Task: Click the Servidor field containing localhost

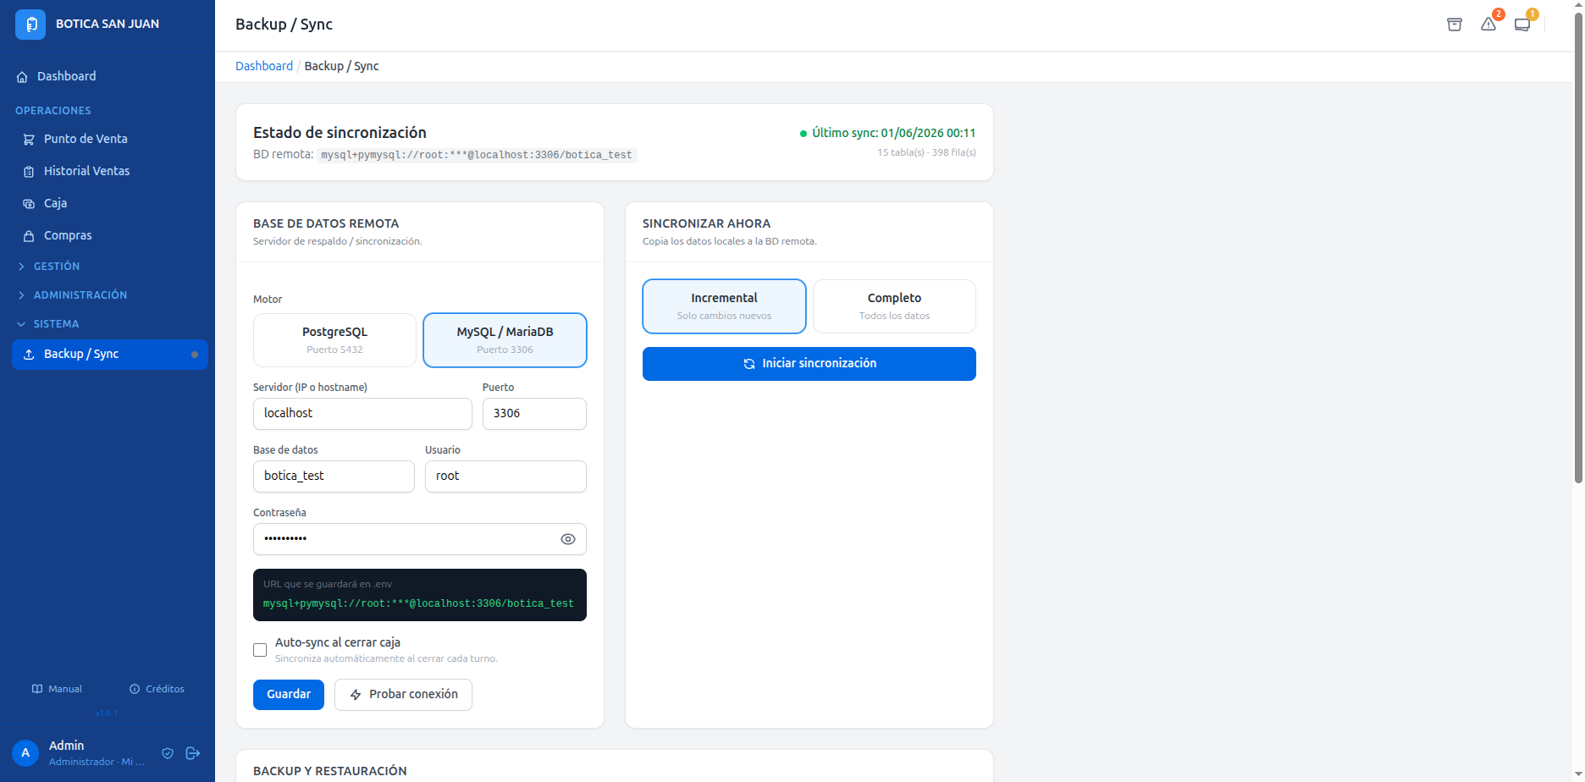Action: click(362, 414)
